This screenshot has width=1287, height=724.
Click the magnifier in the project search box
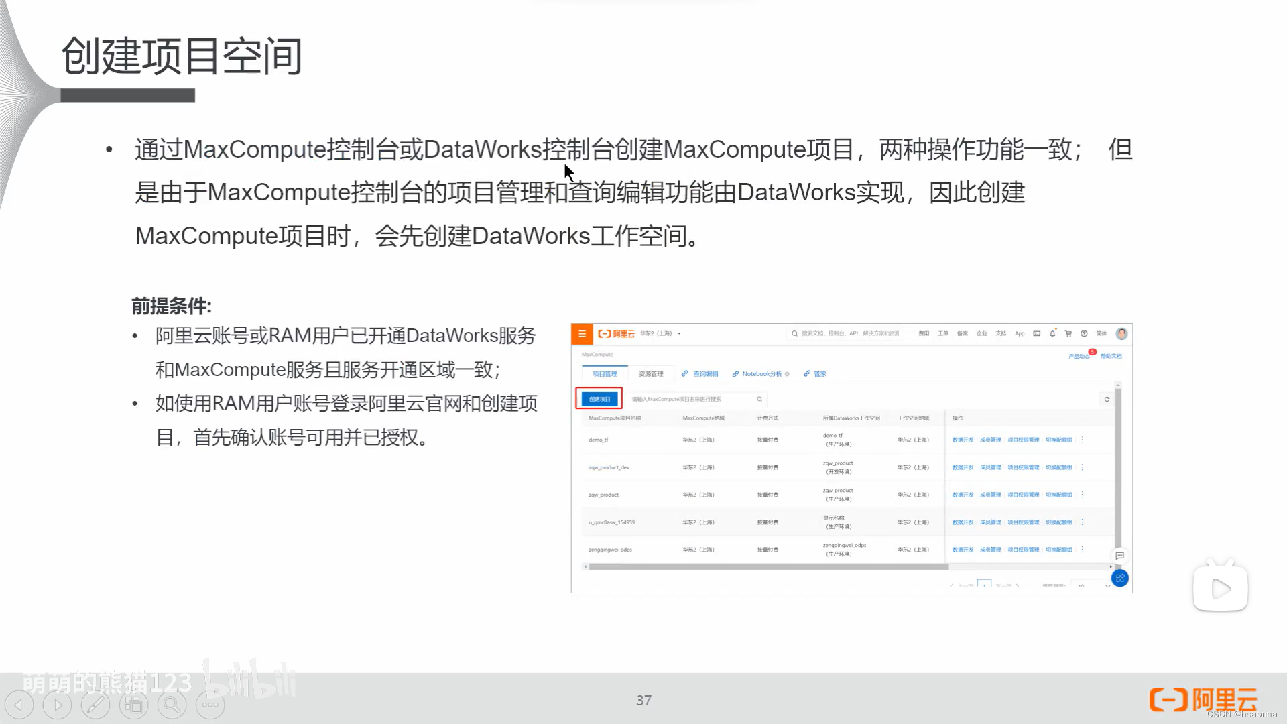point(759,399)
